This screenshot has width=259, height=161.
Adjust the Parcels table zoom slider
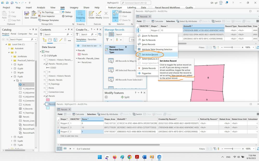(x=233, y=149)
